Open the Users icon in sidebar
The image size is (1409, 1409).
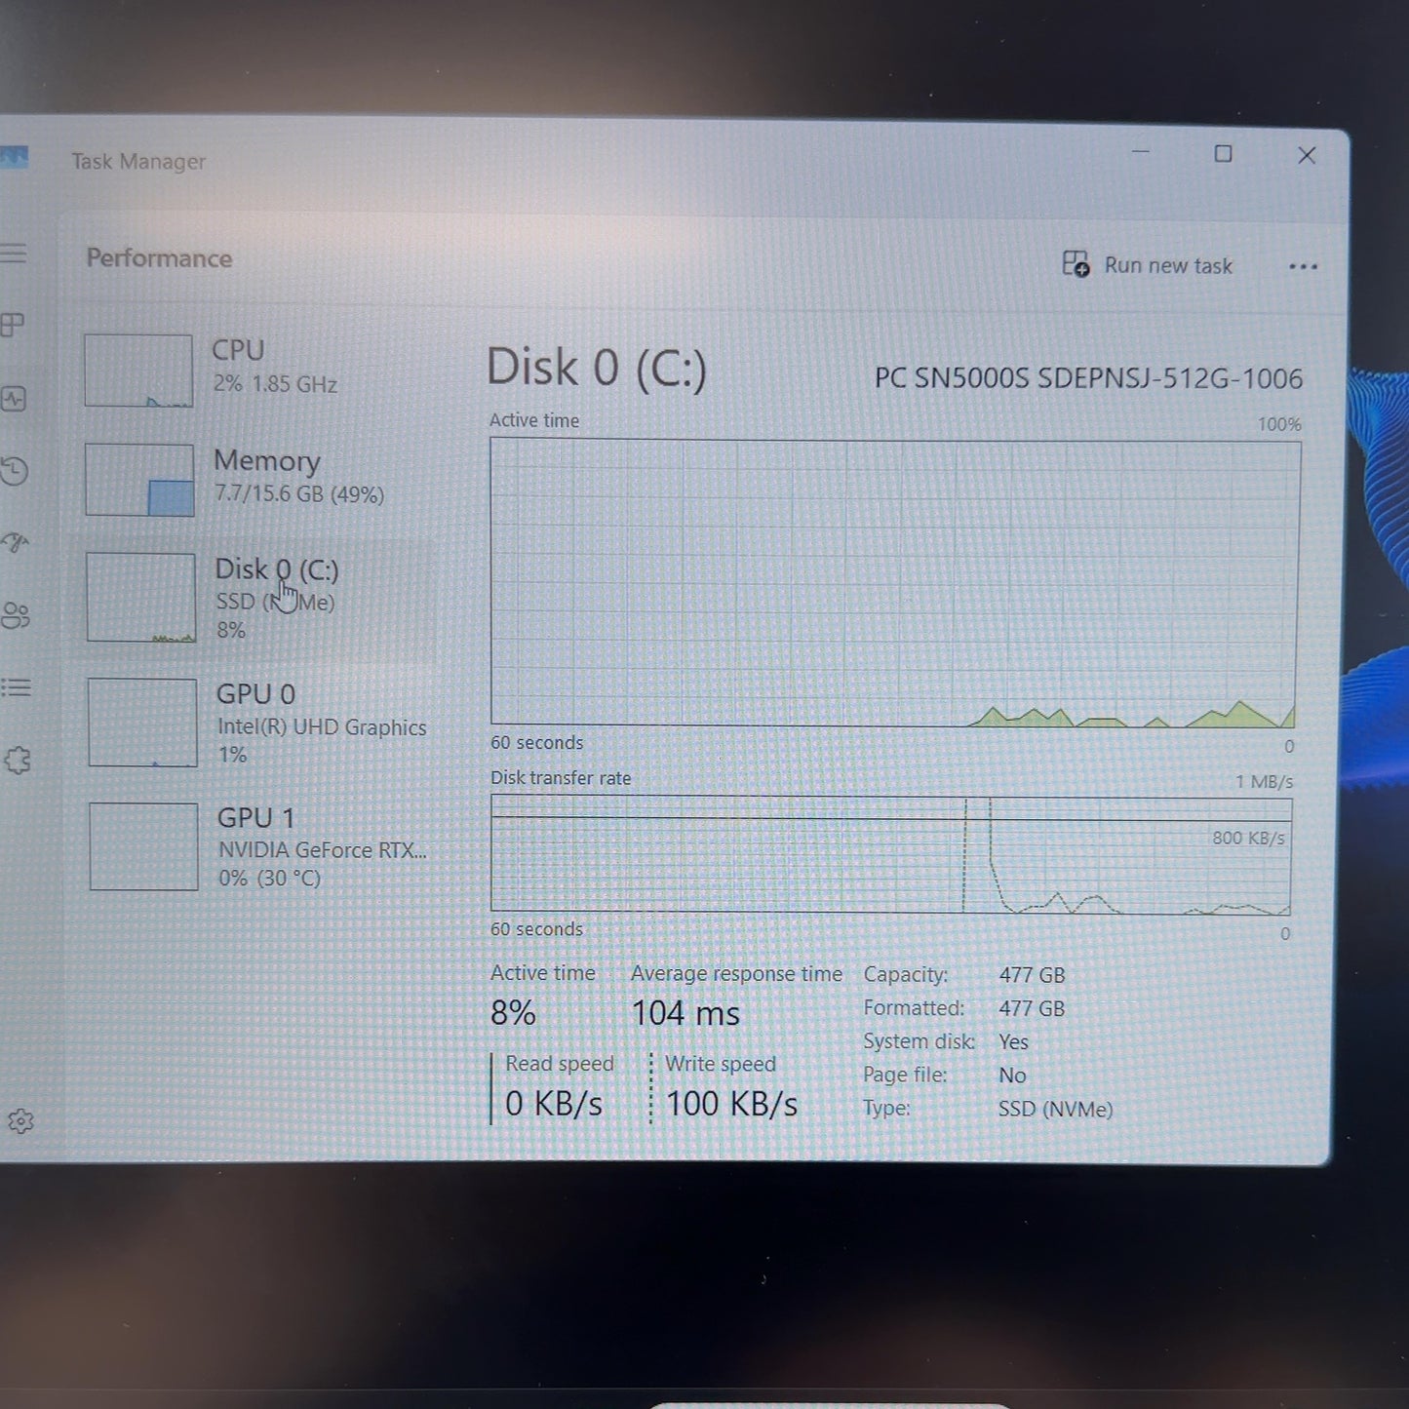pyautogui.click(x=15, y=615)
